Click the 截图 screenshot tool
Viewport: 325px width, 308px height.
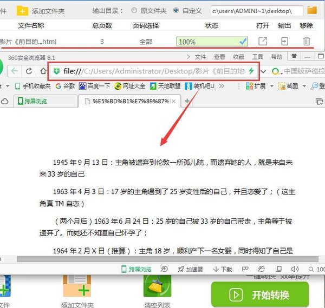click(288, 86)
